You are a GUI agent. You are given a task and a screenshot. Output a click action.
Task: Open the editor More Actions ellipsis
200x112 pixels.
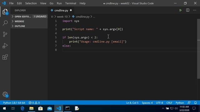194,10
